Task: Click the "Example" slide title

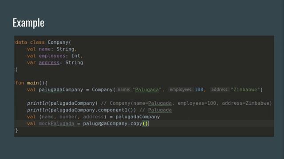Action: click(x=28, y=23)
